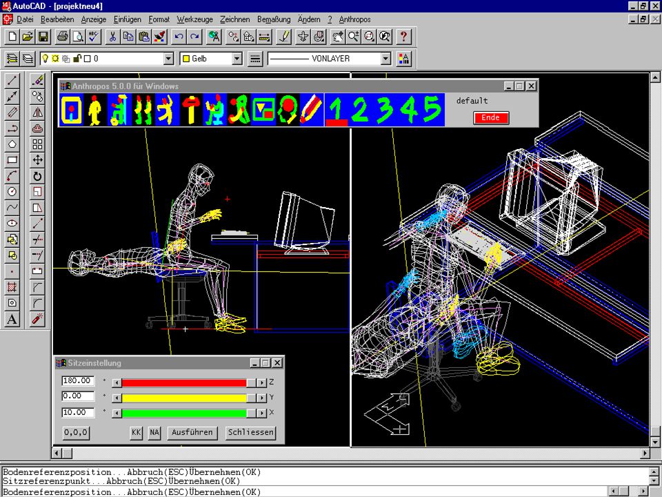Select the Erase tool
The image size is (662, 497).
pos(37,80)
